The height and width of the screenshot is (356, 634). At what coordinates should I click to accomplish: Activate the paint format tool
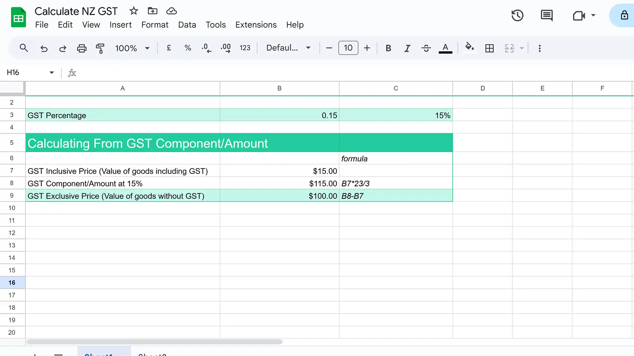(100, 48)
